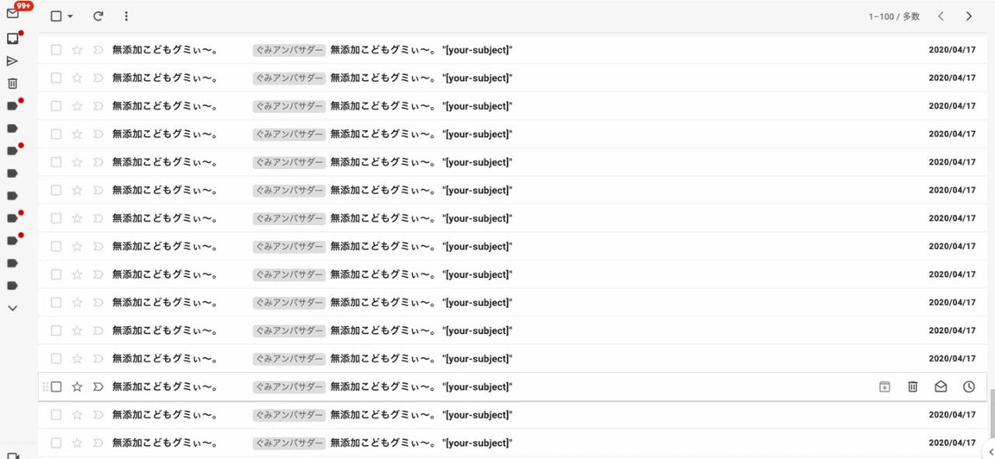Open Sent mail in the sidebar
This screenshot has height=459, width=995.
click(12, 61)
